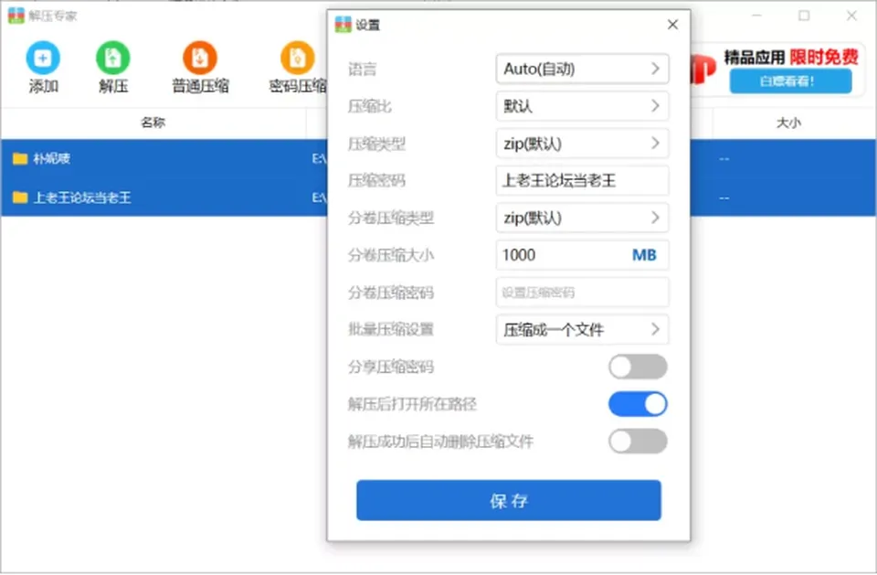Select the 普通压缩 compression icon
Image resolution: width=877 pixels, height=575 pixels.
pos(200,58)
